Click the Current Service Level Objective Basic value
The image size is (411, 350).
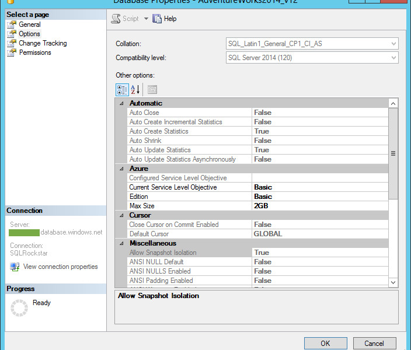tap(263, 187)
